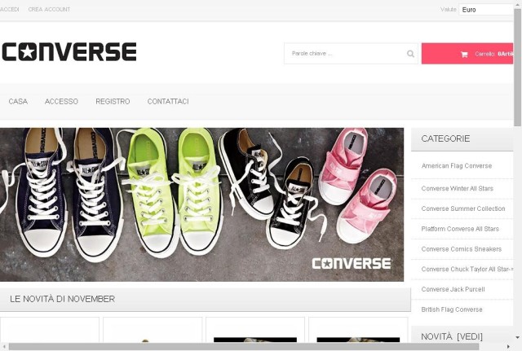
Task: Click the vertical scrollbar thumb
Action: pos(518,67)
